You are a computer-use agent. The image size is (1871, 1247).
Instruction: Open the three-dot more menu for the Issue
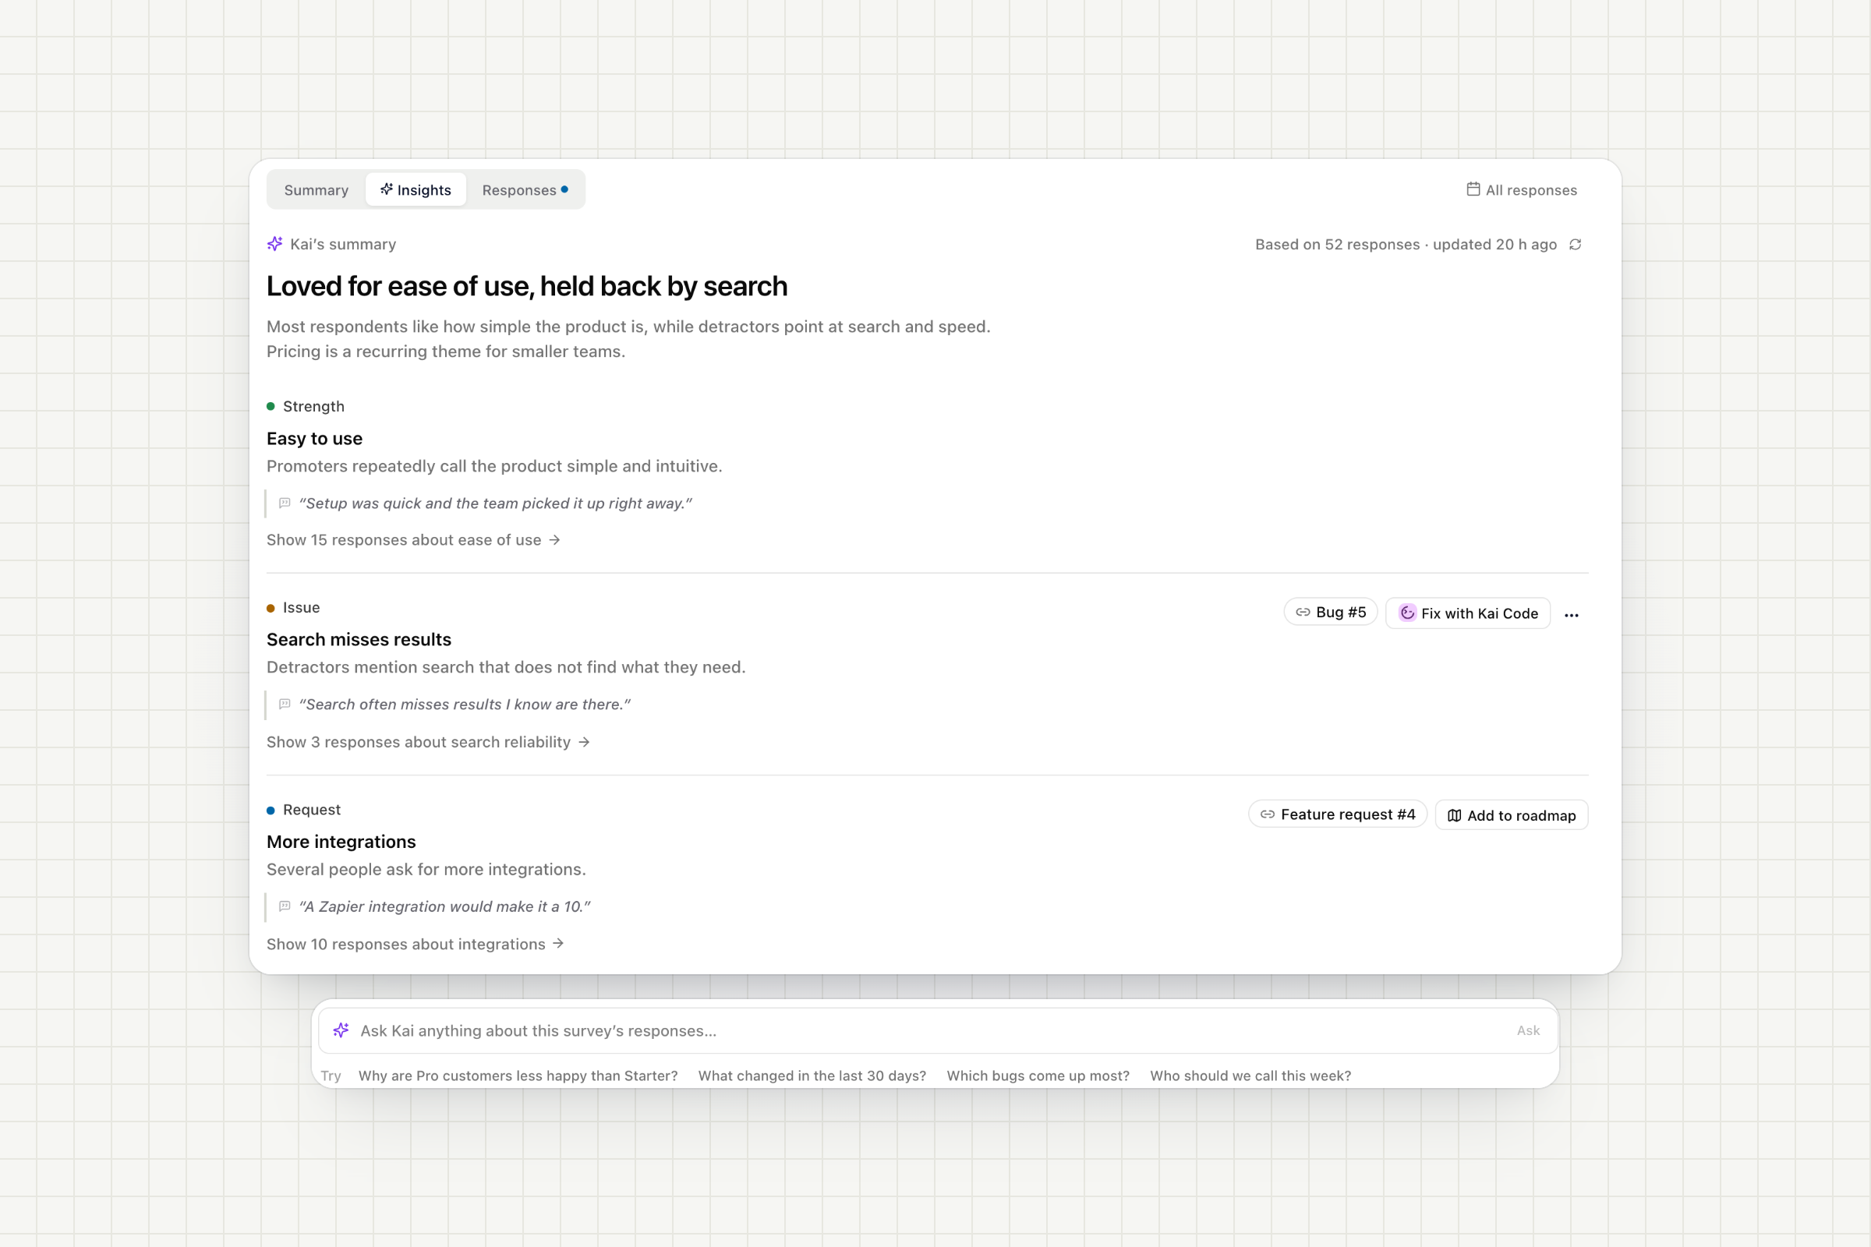click(x=1571, y=615)
